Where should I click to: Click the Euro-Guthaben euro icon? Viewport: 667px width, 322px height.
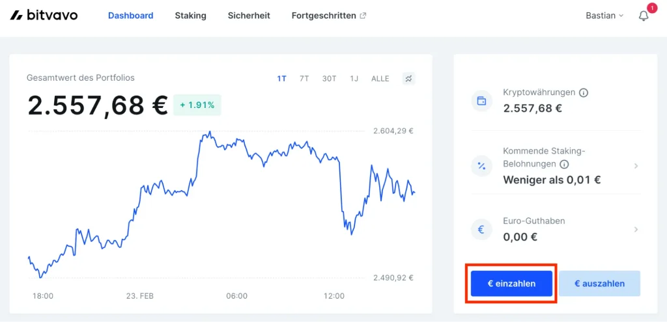(x=482, y=229)
